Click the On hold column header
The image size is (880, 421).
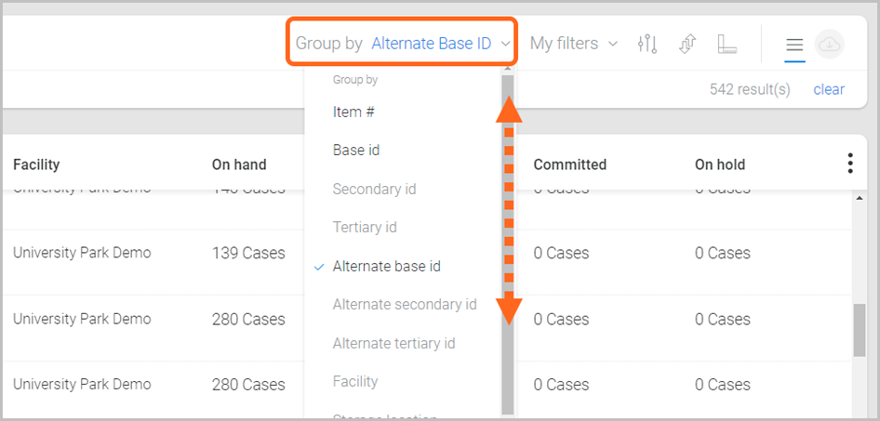tap(720, 164)
